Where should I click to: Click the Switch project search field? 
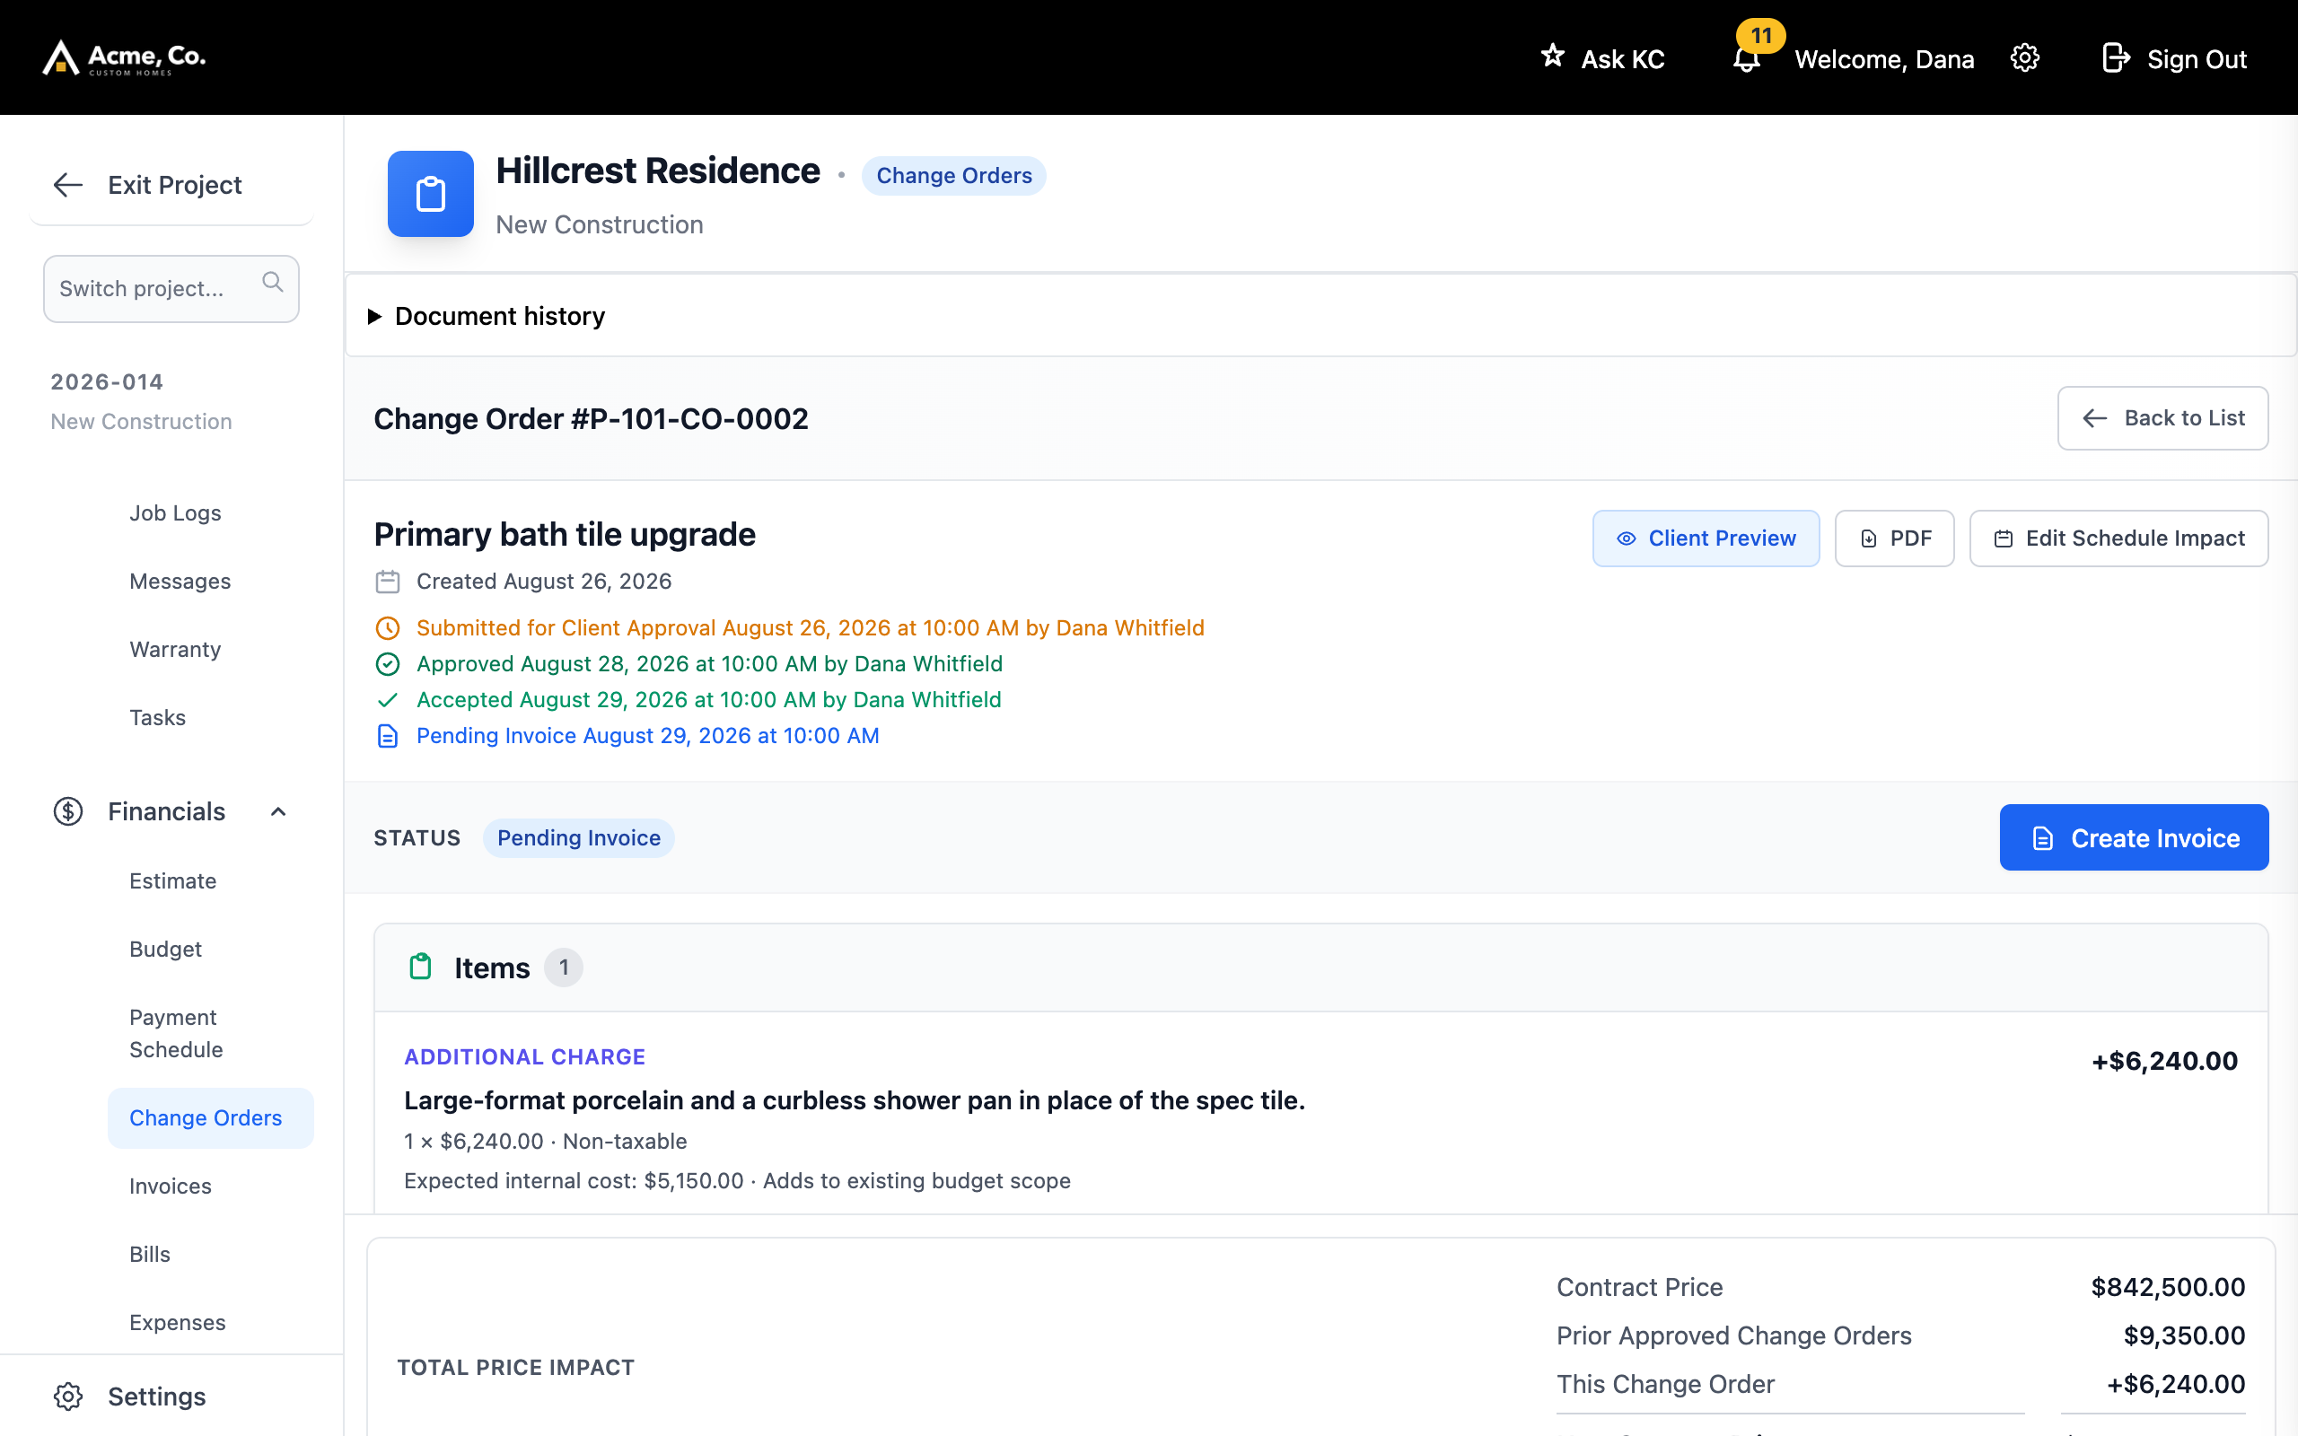pos(171,289)
